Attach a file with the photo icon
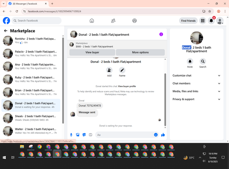The height and width of the screenshot is (169, 229). pos(78,135)
